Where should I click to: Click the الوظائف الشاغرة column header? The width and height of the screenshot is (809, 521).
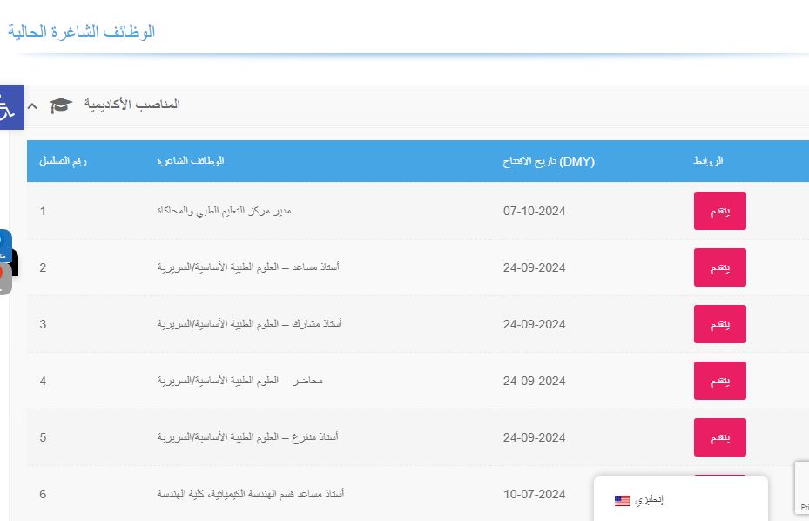(191, 161)
